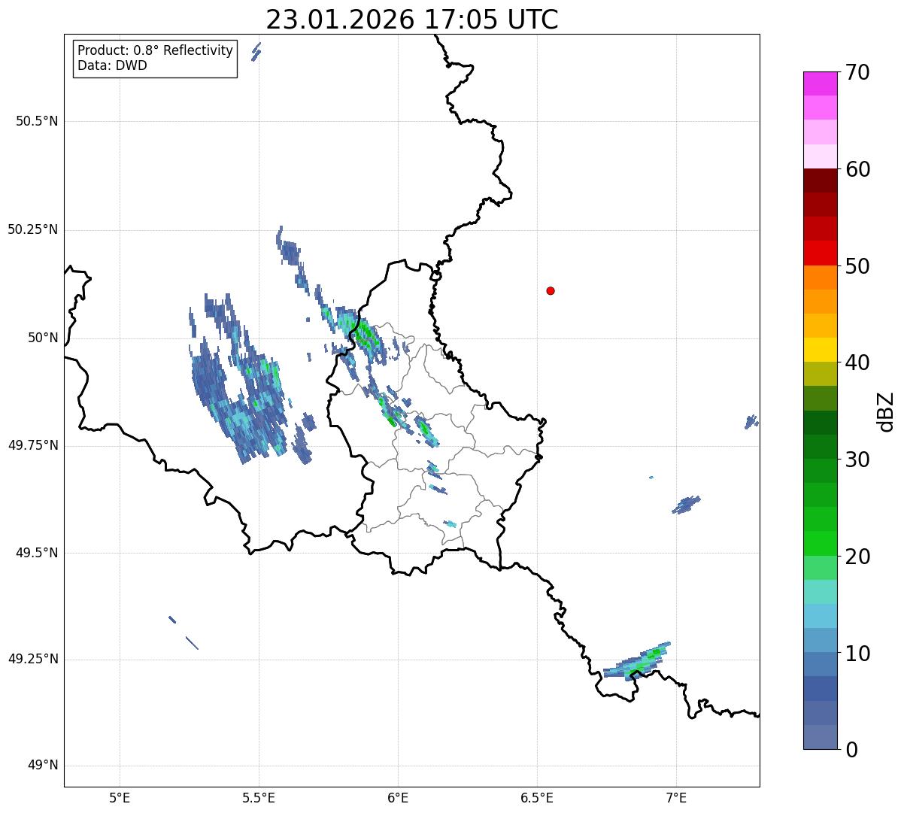
Task: Click the 49°N latitude tick label
Action: [x=43, y=766]
